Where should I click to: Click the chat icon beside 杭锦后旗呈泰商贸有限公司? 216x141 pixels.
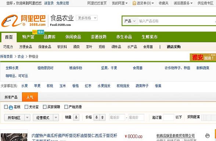click(208, 136)
